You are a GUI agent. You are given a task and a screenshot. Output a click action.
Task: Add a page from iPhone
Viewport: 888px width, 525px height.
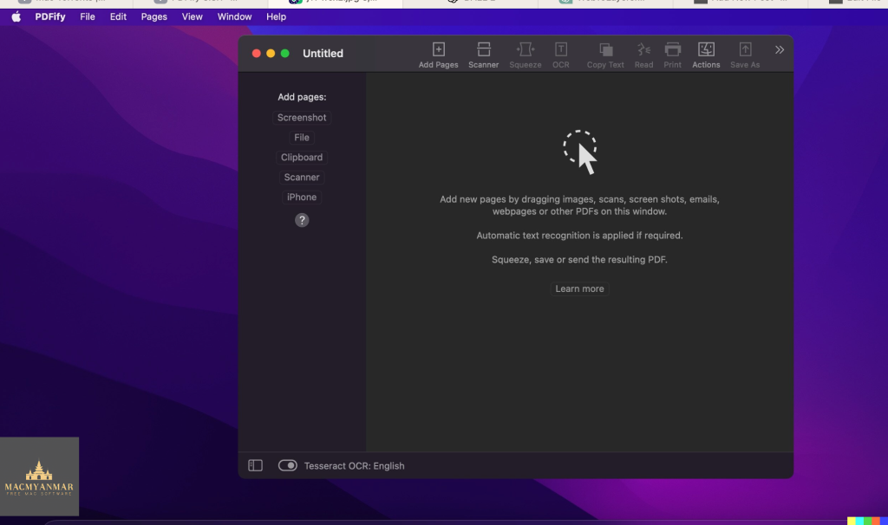click(302, 197)
